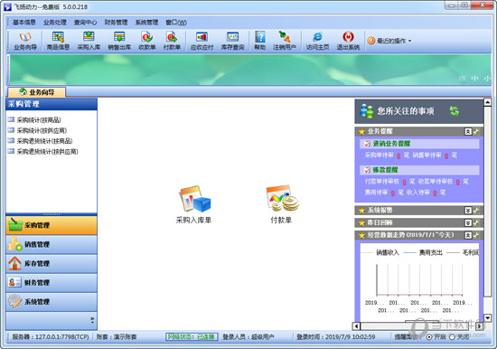Collapse the 业务提醒 section
This screenshot has width=497, height=349.
click(x=468, y=131)
